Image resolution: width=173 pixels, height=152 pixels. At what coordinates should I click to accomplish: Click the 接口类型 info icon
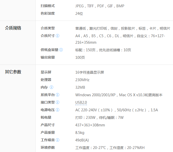coord(57,102)
